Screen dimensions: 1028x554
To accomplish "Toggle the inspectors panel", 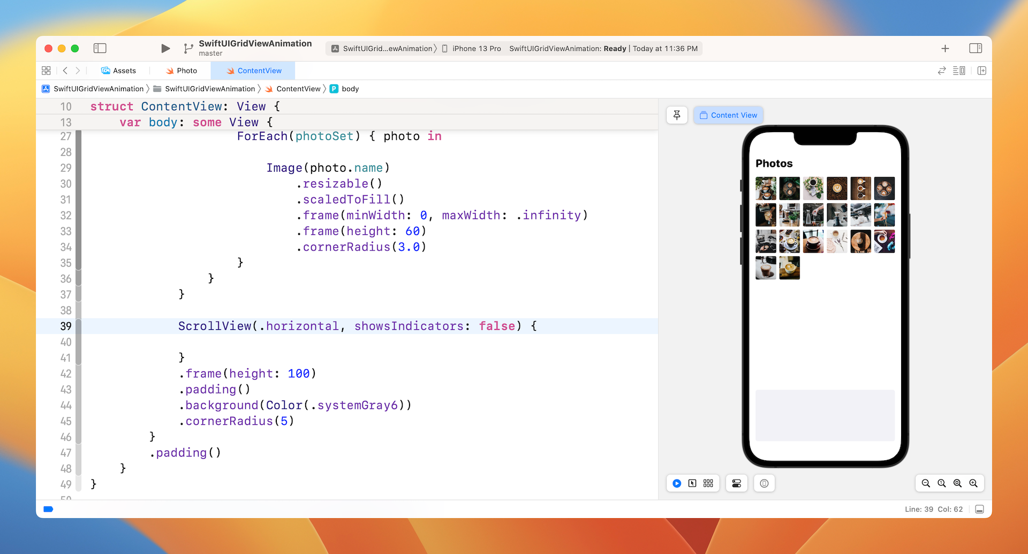I will coord(976,49).
